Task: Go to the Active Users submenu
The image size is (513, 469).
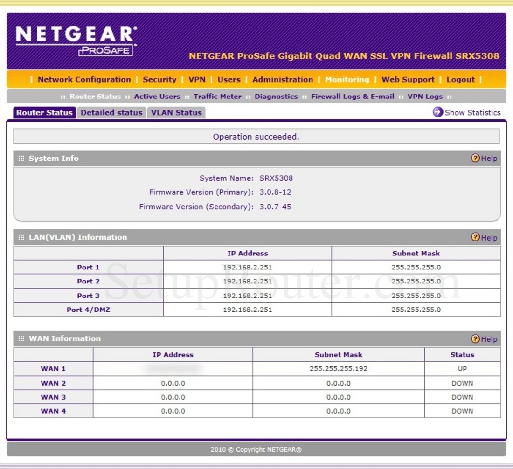Action: [157, 97]
